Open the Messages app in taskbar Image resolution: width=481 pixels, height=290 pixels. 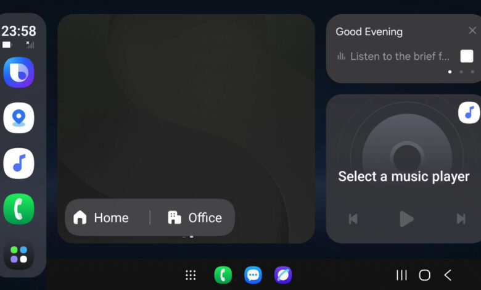pyautogui.click(x=253, y=275)
